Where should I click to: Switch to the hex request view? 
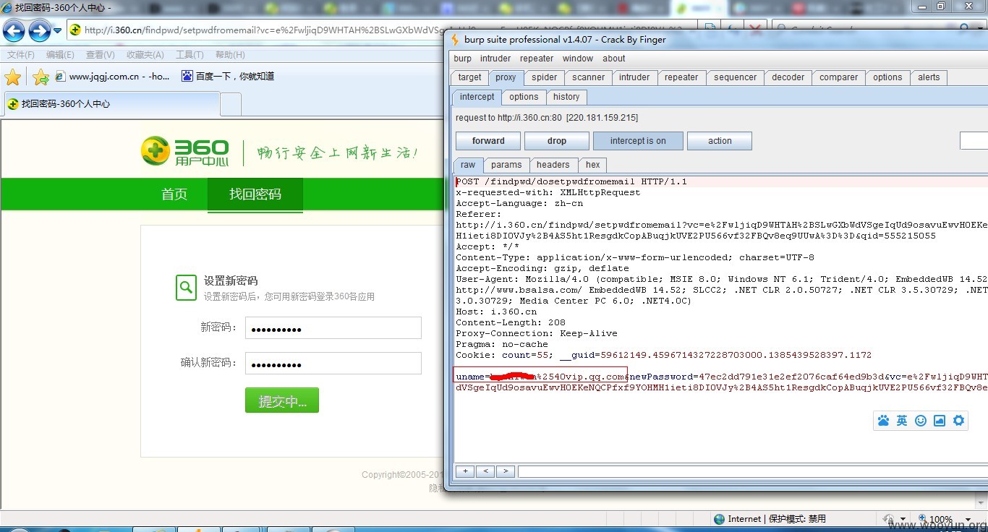click(x=593, y=165)
